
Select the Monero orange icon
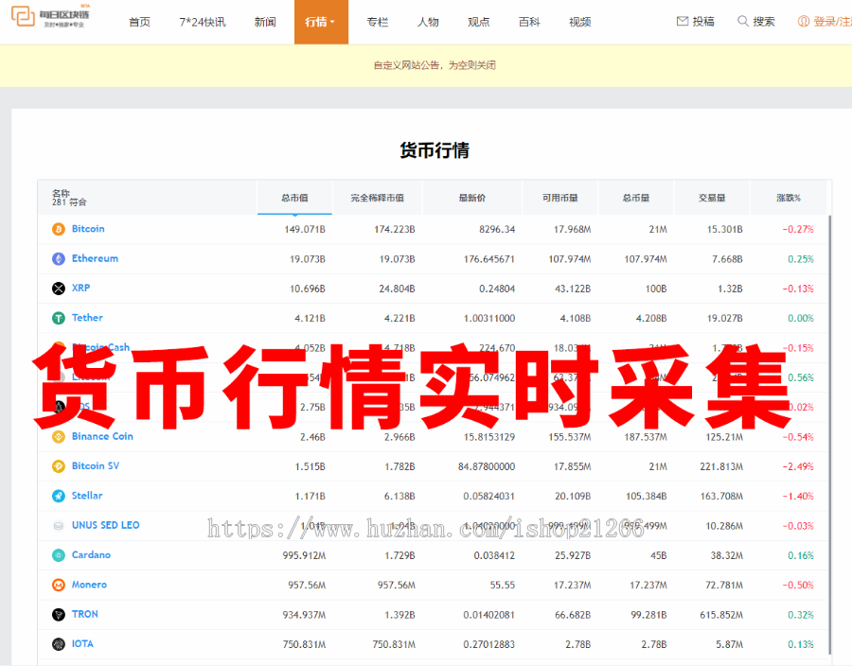tap(58, 585)
